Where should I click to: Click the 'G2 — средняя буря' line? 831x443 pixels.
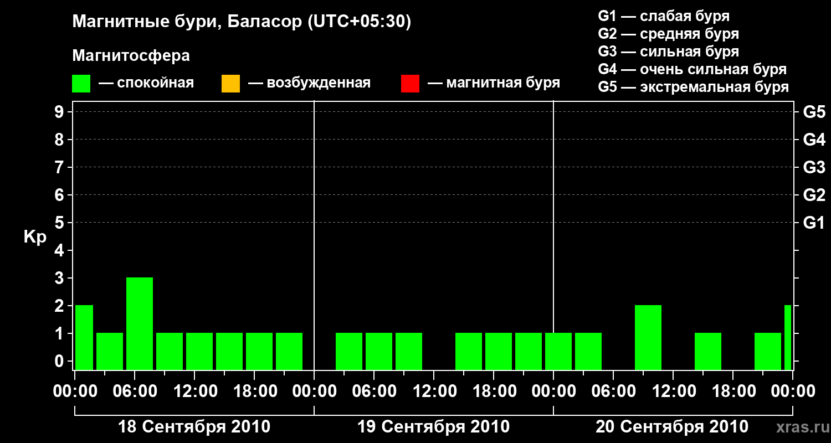point(668,34)
